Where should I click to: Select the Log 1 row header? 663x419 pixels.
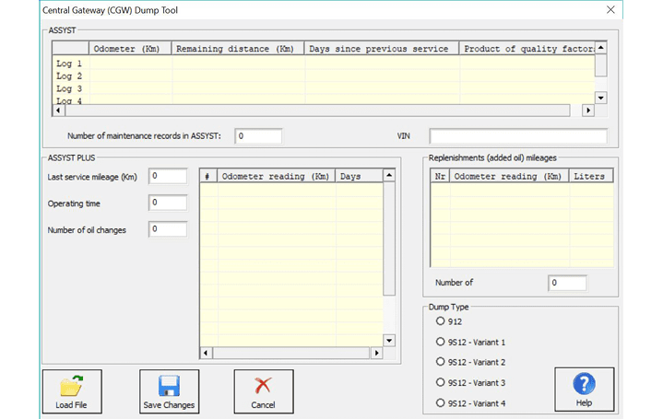coord(70,64)
